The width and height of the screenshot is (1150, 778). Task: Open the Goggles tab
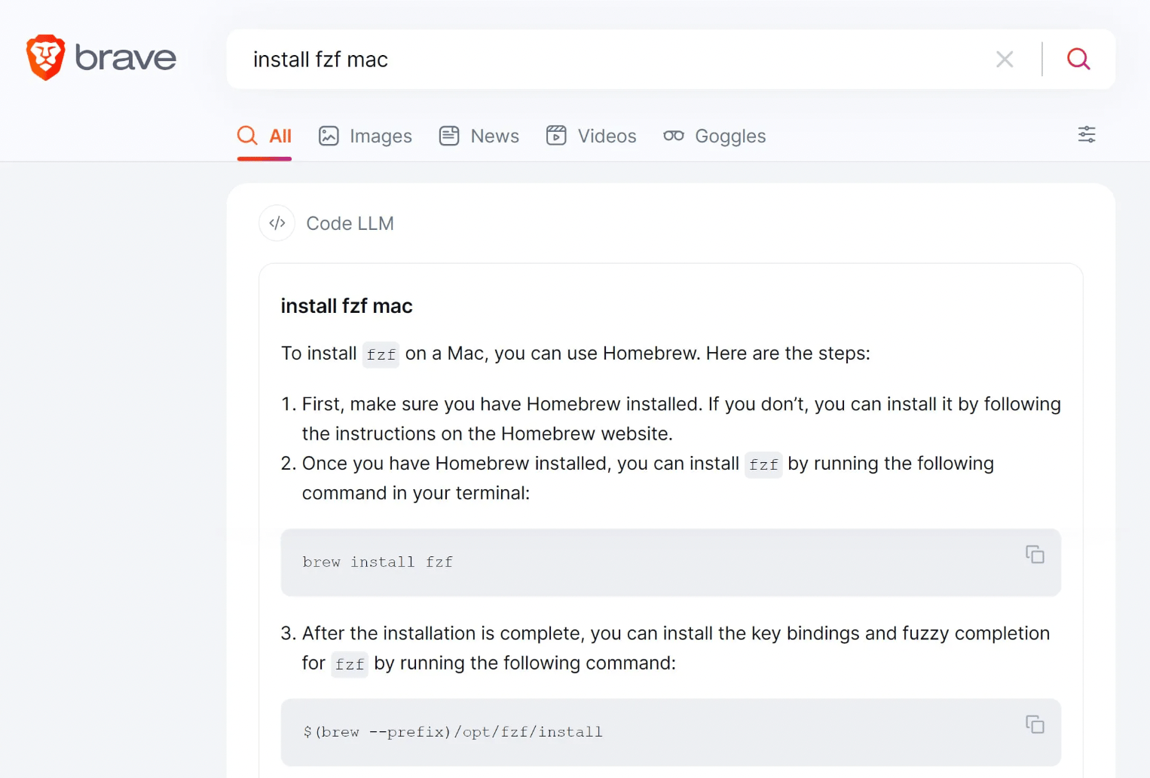point(714,136)
